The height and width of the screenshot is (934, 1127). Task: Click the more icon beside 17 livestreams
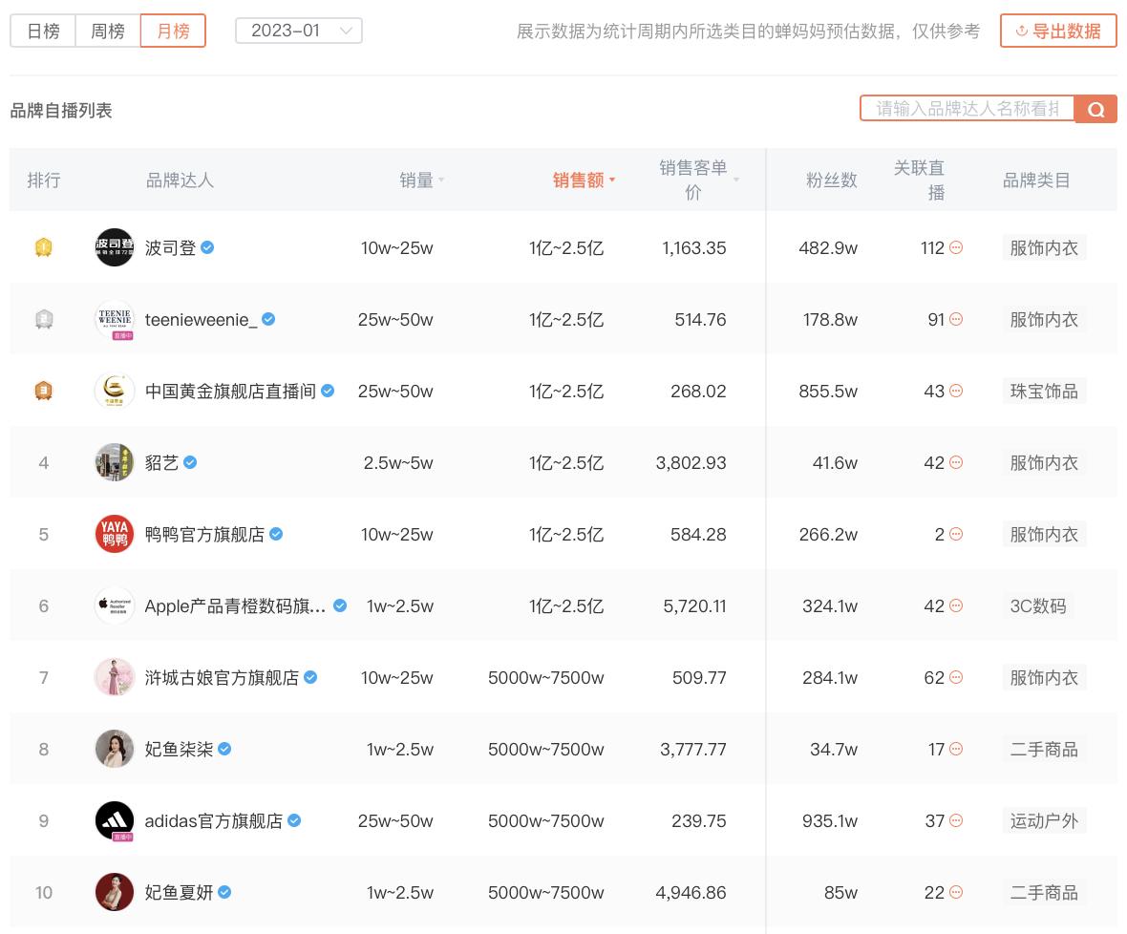[956, 749]
